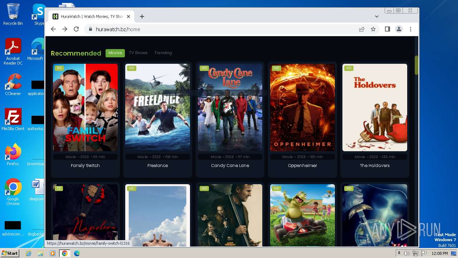Screen dimensions: 458x258
Task: Launch Internet Explorer from the taskbar
Action: [28, 253]
